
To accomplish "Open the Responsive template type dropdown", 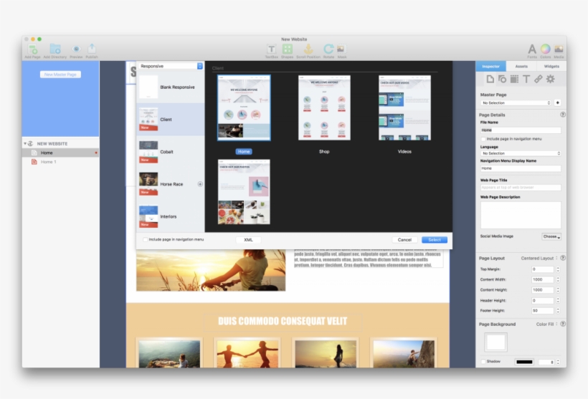I will (x=171, y=66).
